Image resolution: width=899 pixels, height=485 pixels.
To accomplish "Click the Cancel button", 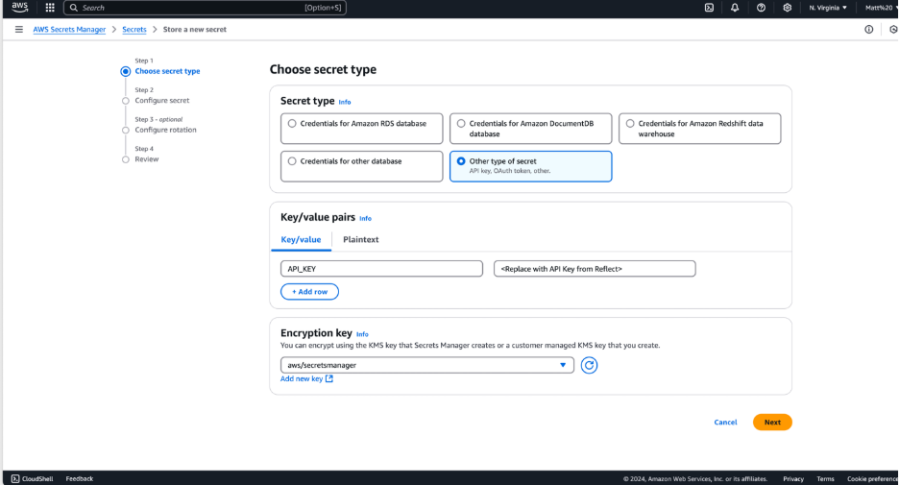I will [725, 422].
